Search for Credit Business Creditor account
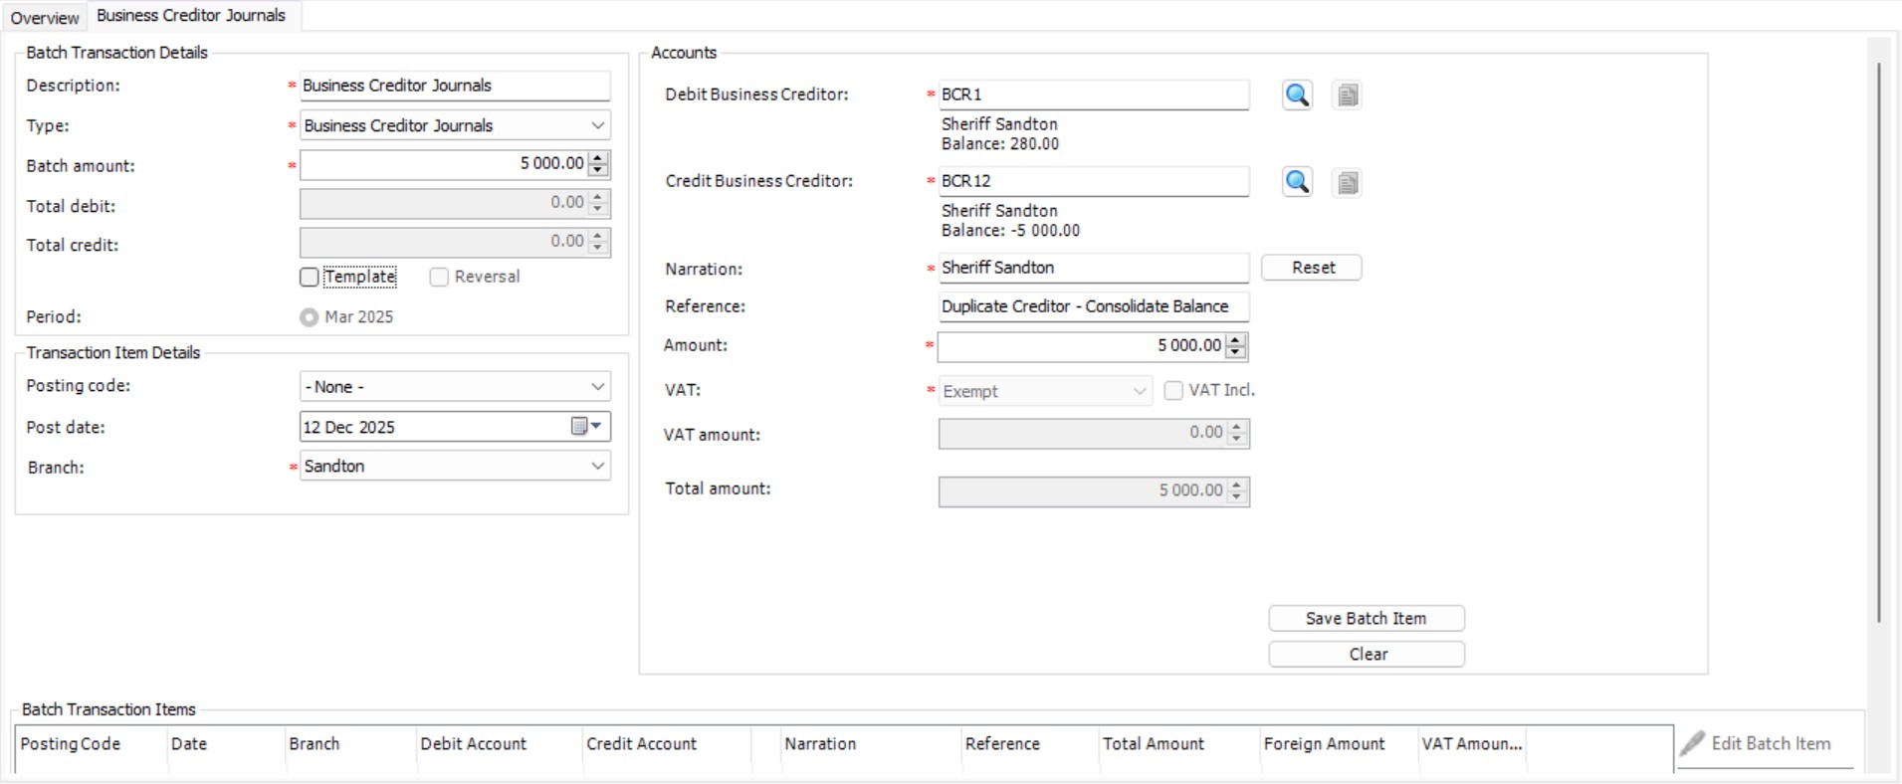The height and width of the screenshot is (784, 1902). tap(1297, 182)
